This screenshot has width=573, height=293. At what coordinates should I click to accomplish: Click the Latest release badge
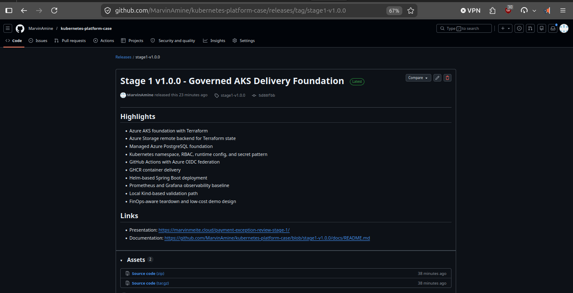[x=357, y=82]
